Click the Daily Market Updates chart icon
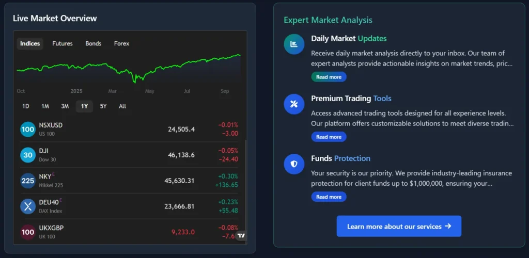 [294, 44]
